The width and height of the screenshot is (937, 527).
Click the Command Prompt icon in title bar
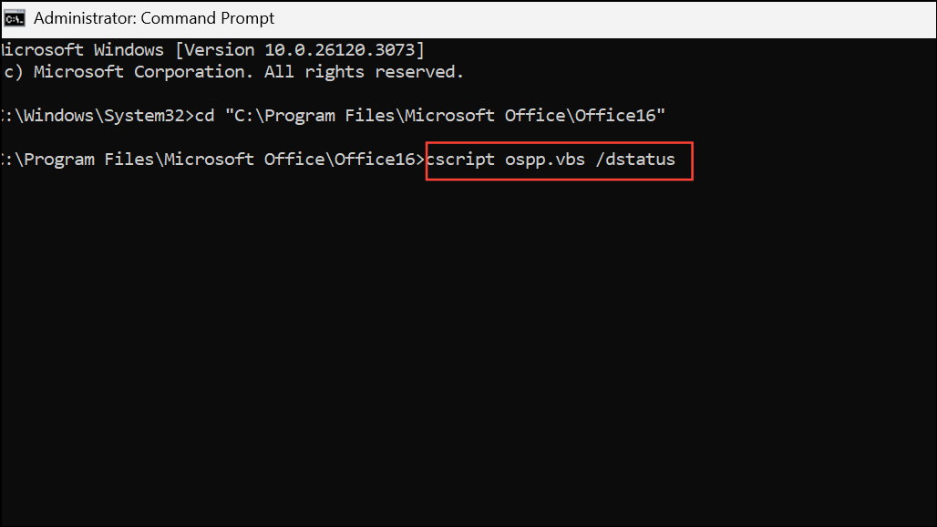[15, 18]
